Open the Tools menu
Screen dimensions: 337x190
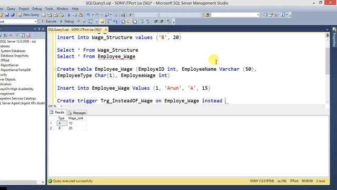tap(49, 8)
